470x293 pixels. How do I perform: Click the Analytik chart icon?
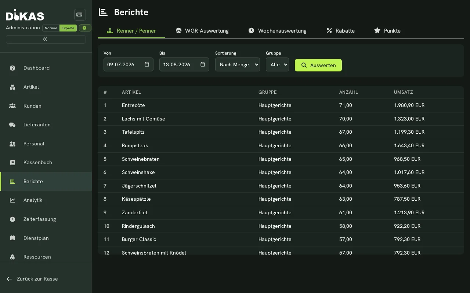[12, 200]
